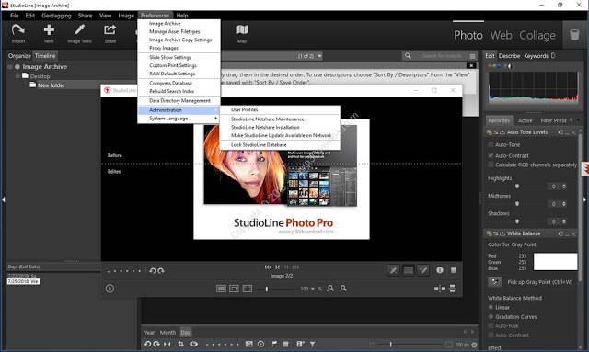The height and width of the screenshot is (352, 589).
Task: Select the Image Archive radio node in the tree
Action: click(x=17, y=67)
